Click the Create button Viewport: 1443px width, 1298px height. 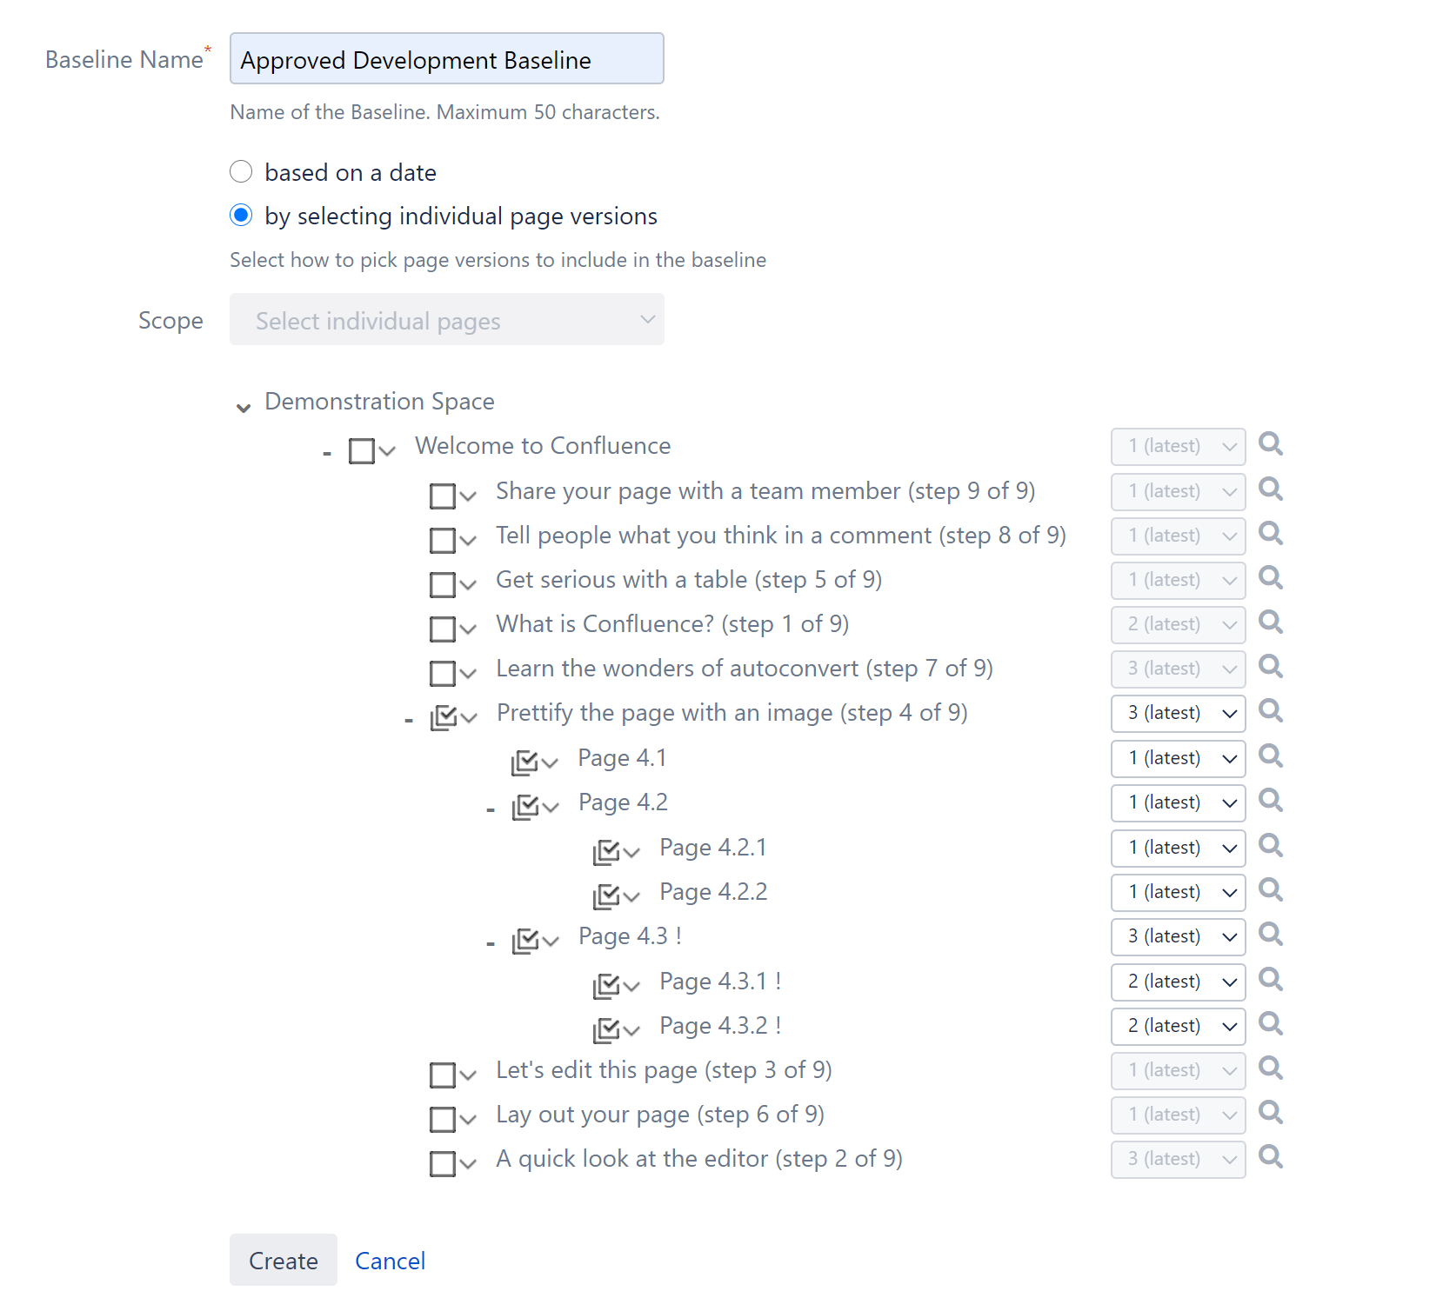(x=283, y=1260)
